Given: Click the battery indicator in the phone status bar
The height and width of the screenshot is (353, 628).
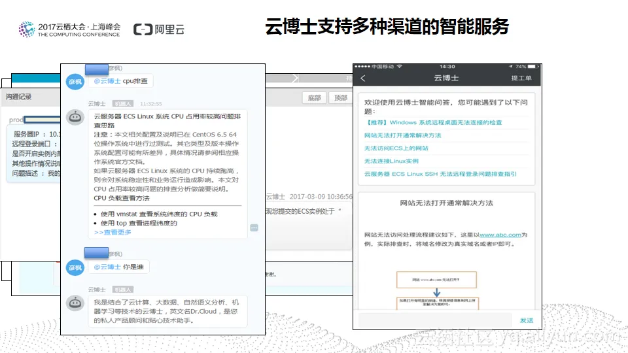Looking at the screenshot, I should point(531,67).
